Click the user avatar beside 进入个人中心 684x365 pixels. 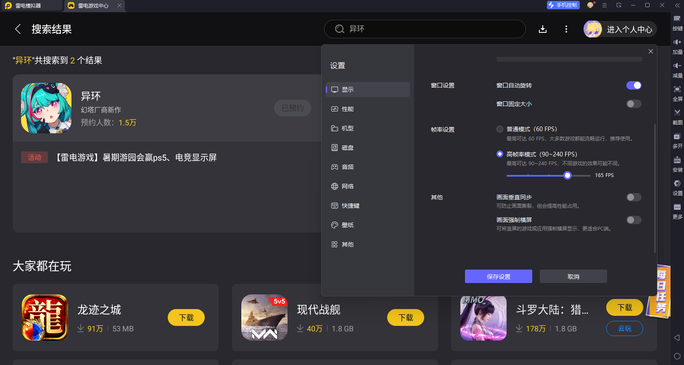point(593,29)
